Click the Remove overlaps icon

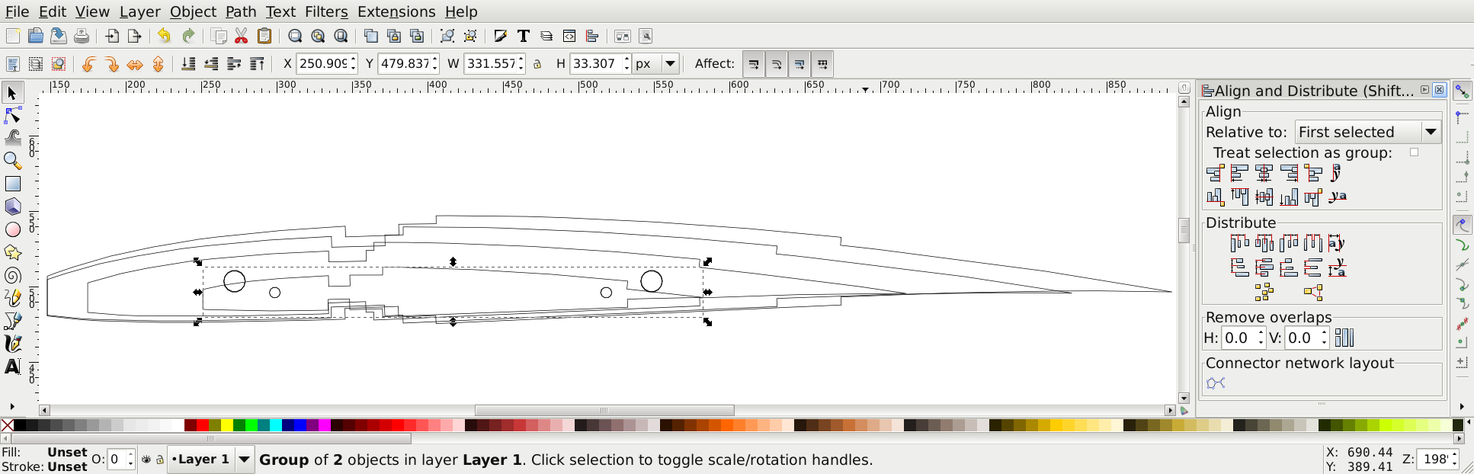point(1344,338)
